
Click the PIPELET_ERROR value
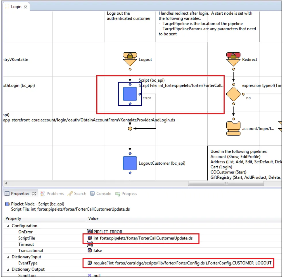(x=108, y=232)
